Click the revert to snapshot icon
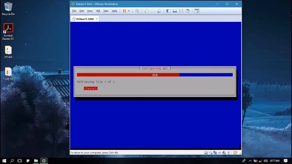 153,11
